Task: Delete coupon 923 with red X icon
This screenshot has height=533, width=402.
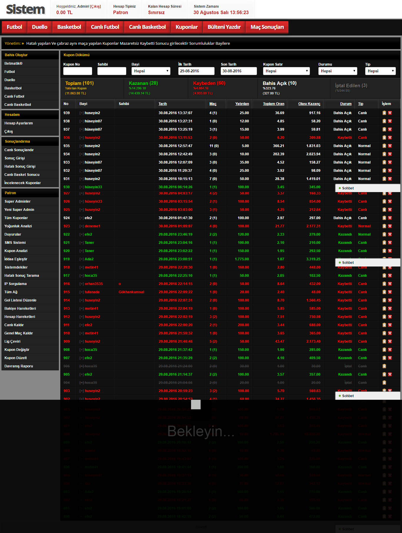Action: click(390, 226)
